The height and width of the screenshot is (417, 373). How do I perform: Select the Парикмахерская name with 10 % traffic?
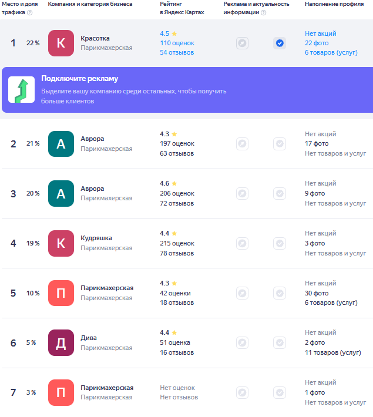pos(107,288)
